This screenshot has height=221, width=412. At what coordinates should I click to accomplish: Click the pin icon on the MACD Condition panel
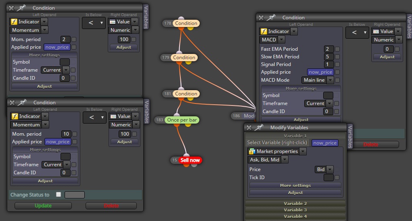coord(271,18)
